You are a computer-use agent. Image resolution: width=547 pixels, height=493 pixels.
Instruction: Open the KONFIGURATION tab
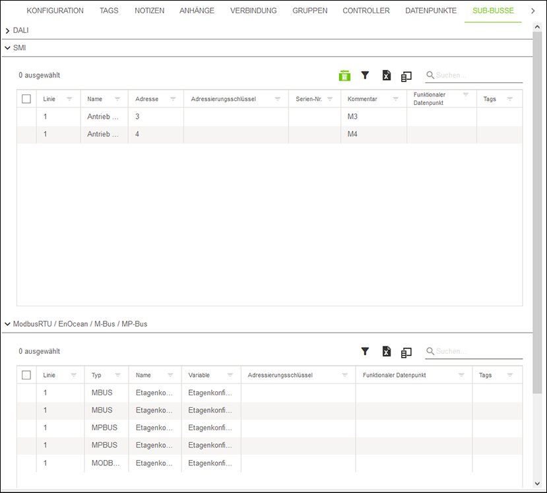point(55,11)
